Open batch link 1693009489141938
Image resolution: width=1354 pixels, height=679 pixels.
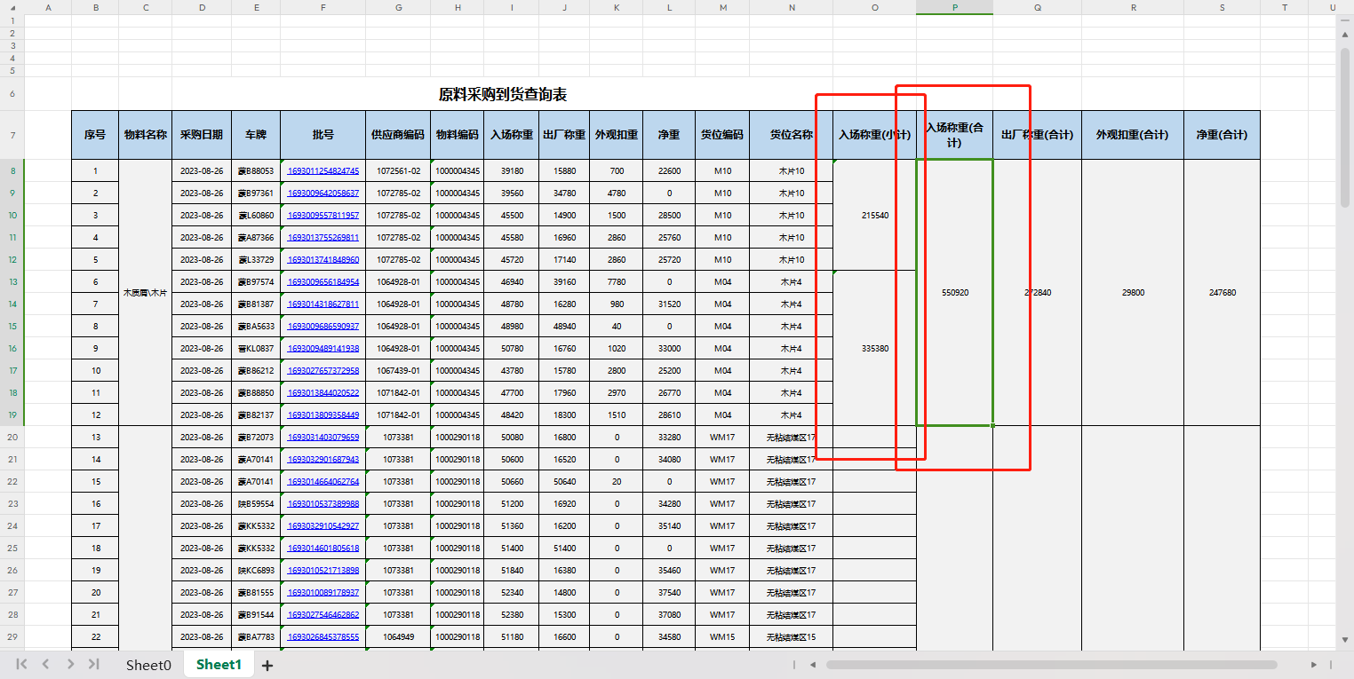[x=323, y=348]
